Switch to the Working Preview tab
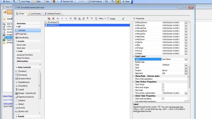The height and width of the screenshot is (119, 212). point(53,14)
